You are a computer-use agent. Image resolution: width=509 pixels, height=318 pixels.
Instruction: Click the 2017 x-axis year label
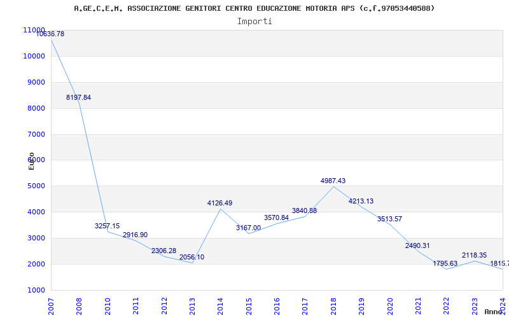305,306
